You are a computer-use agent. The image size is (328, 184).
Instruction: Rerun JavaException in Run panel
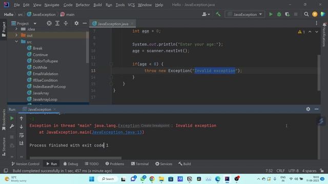[x=12, y=118]
